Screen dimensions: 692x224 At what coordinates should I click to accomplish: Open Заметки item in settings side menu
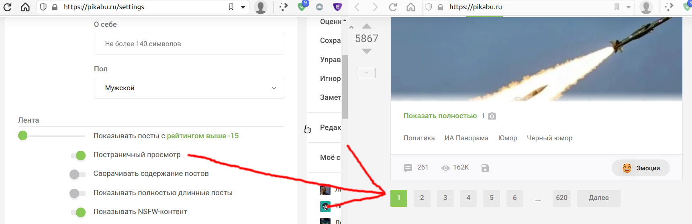click(x=331, y=97)
